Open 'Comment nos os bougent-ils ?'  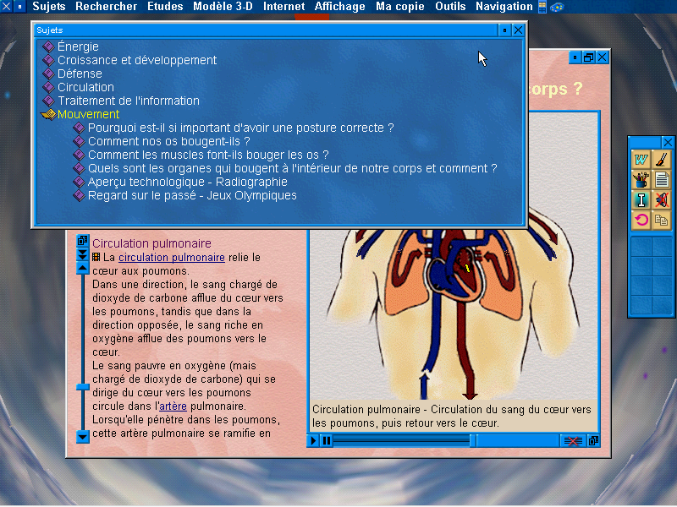(168, 141)
